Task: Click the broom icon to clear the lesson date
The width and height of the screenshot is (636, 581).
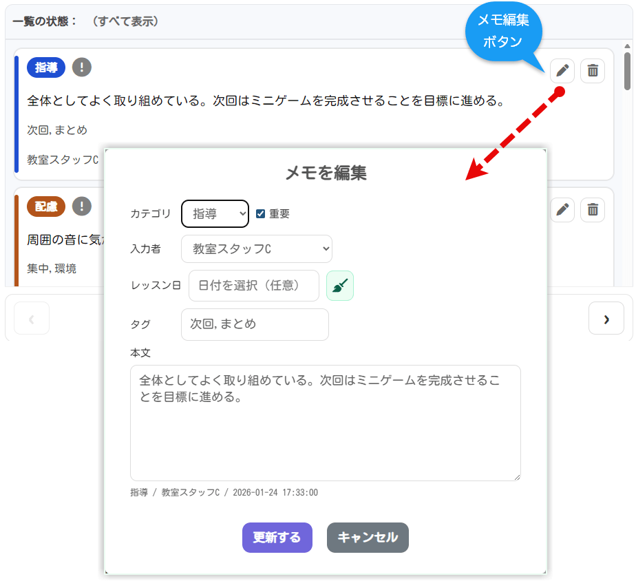Action: [339, 286]
